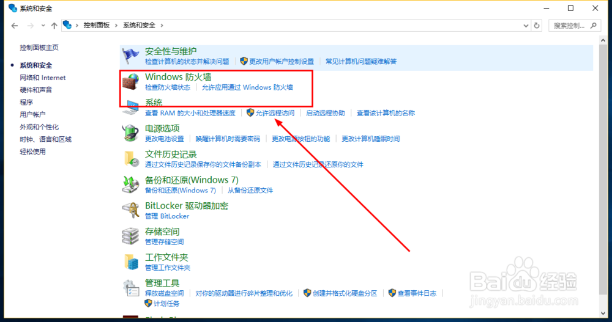Select 网络和 Internet category
The height and width of the screenshot is (322, 612).
[x=43, y=78]
